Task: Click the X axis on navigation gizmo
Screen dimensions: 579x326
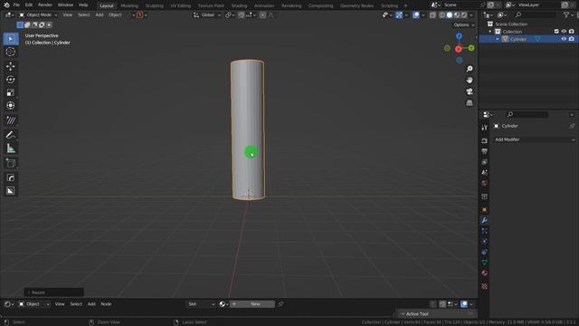Action: click(459, 49)
